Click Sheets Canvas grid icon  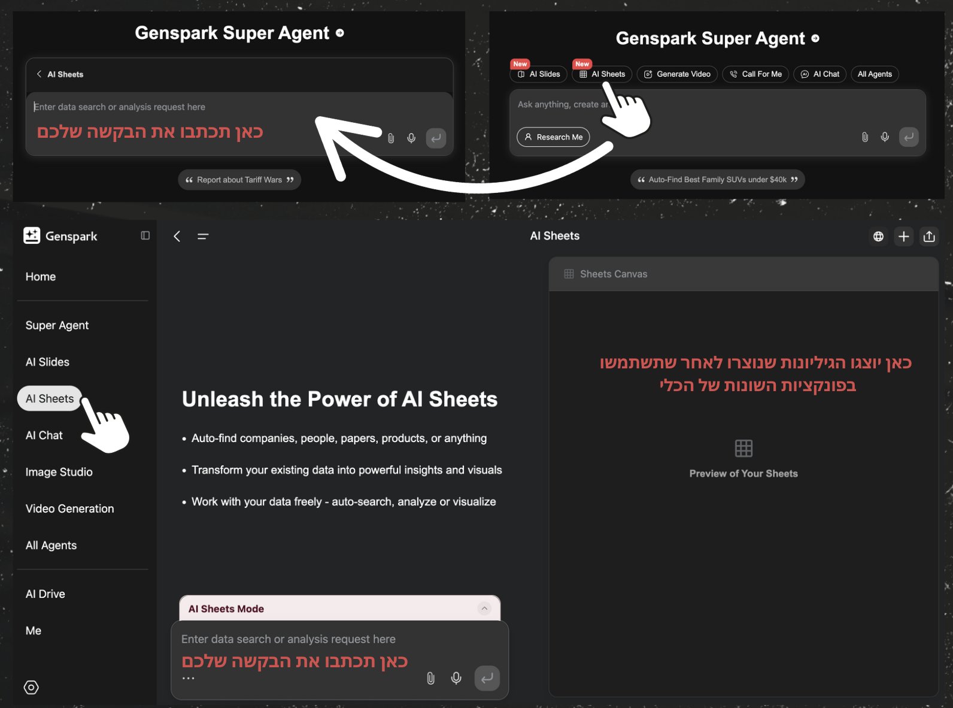[569, 274]
